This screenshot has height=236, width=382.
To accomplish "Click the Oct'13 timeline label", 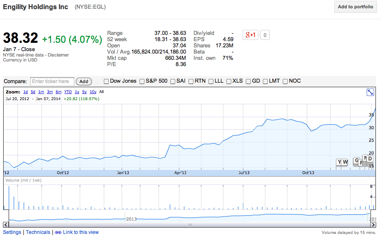I will tap(308, 173).
